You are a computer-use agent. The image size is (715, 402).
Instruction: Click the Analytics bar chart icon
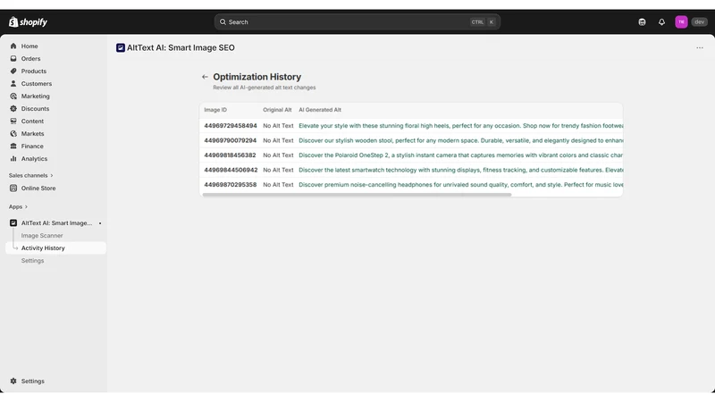pyautogui.click(x=13, y=159)
